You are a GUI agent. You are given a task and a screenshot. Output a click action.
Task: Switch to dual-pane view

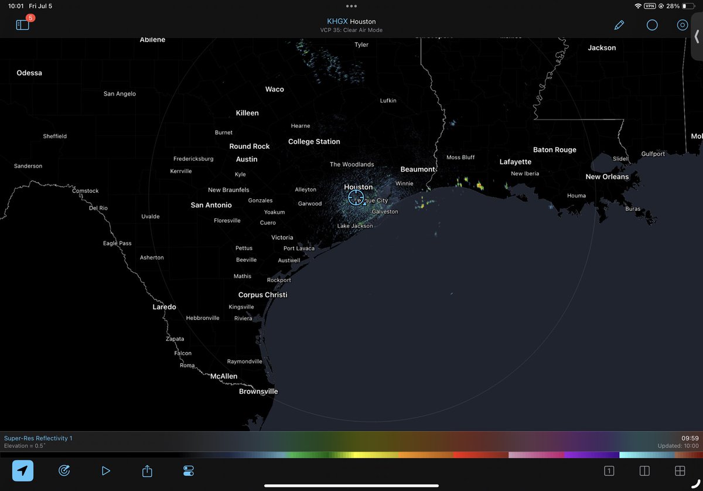pyautogui.click(x=644, y=470)
